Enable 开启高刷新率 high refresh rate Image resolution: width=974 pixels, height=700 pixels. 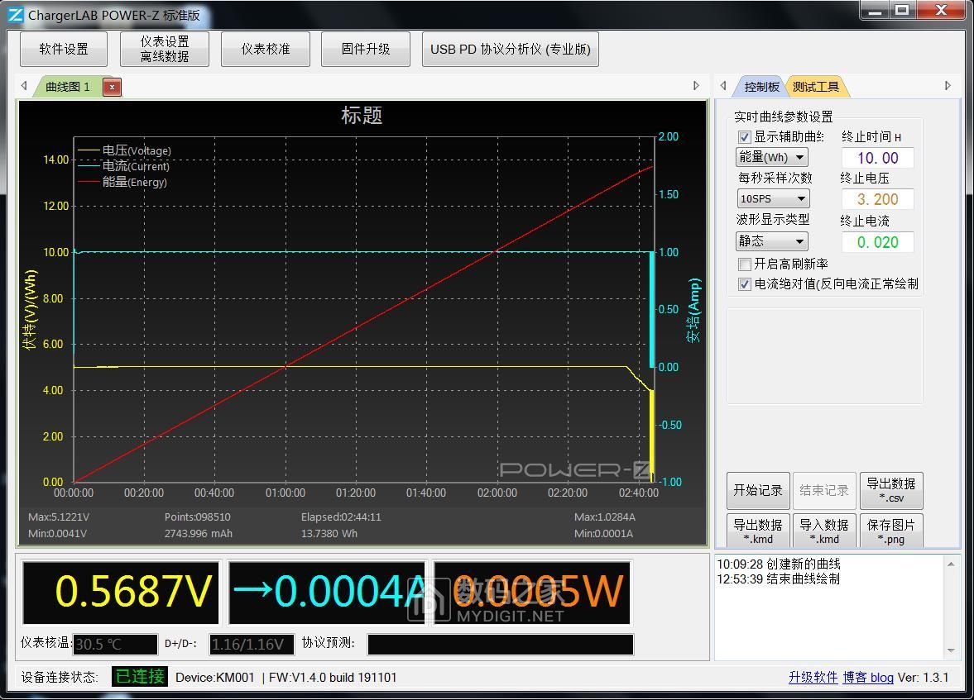[x=743, y=264]
